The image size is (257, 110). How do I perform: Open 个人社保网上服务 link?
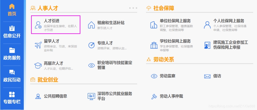point(229,21)
